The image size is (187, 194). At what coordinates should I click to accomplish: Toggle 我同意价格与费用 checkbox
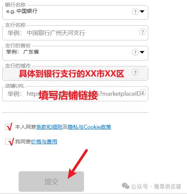click(8, 142)
